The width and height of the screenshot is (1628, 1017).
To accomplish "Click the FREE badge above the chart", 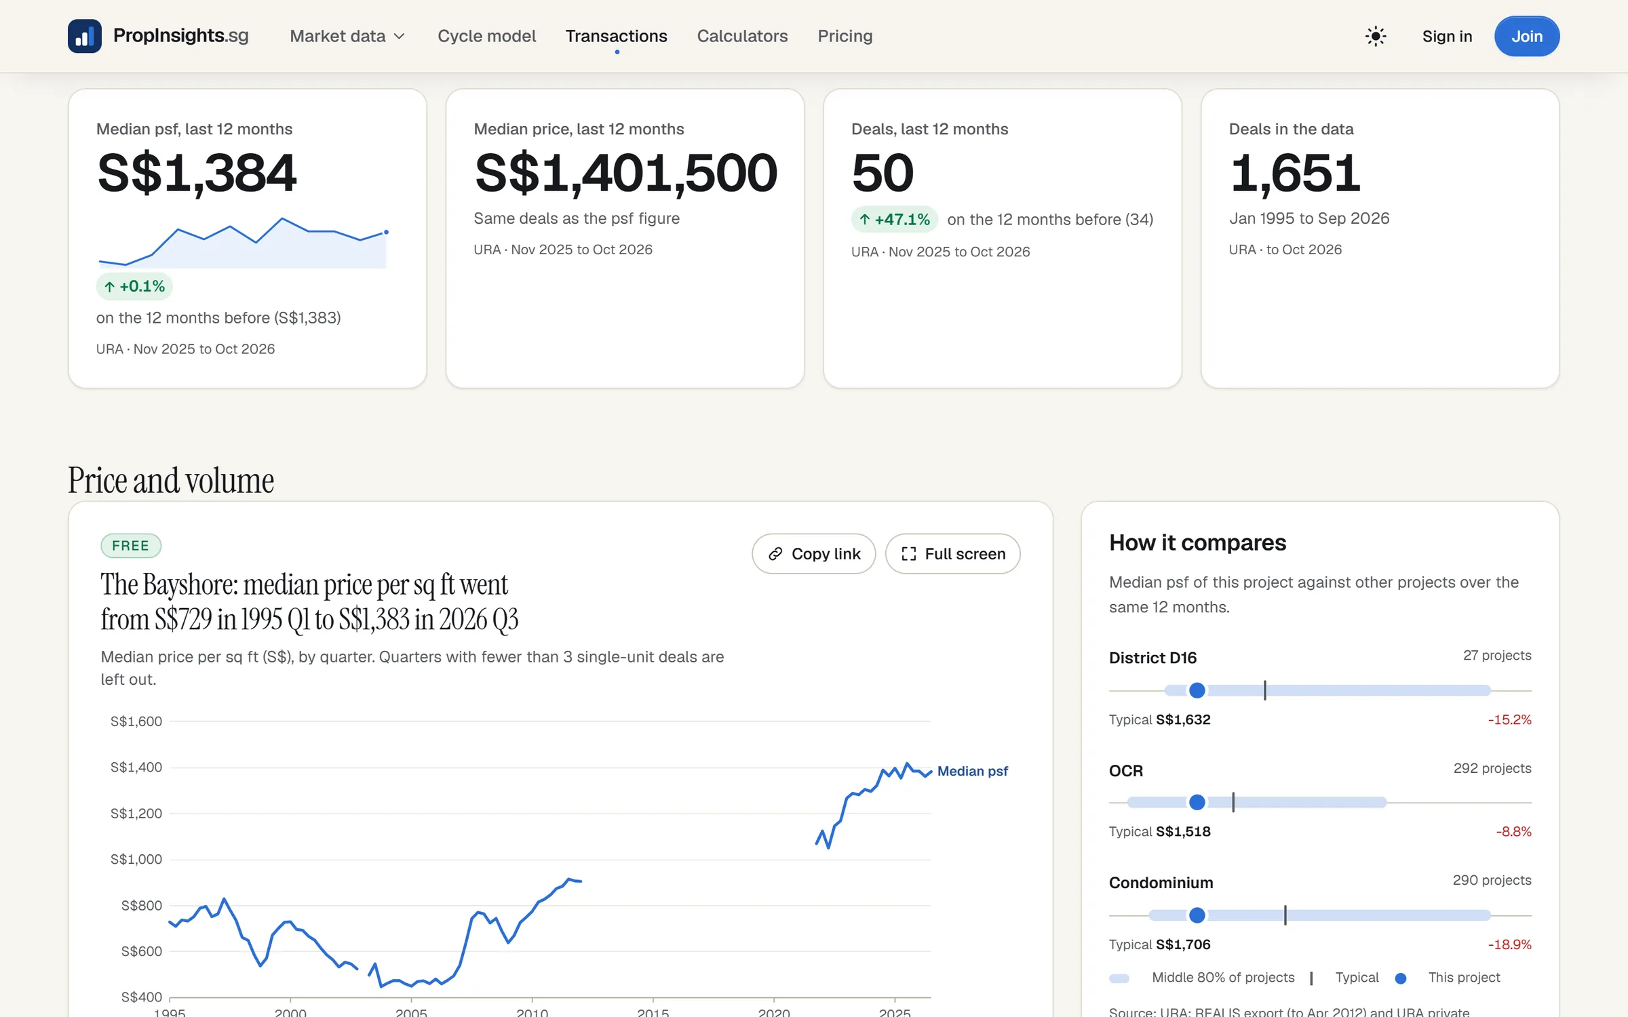I will (131, 546).
